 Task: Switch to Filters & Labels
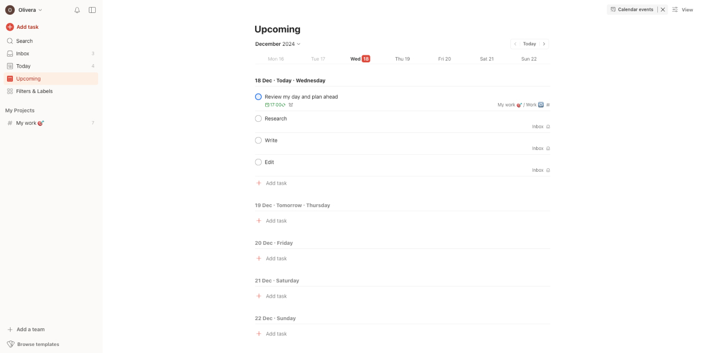[34, 91]
